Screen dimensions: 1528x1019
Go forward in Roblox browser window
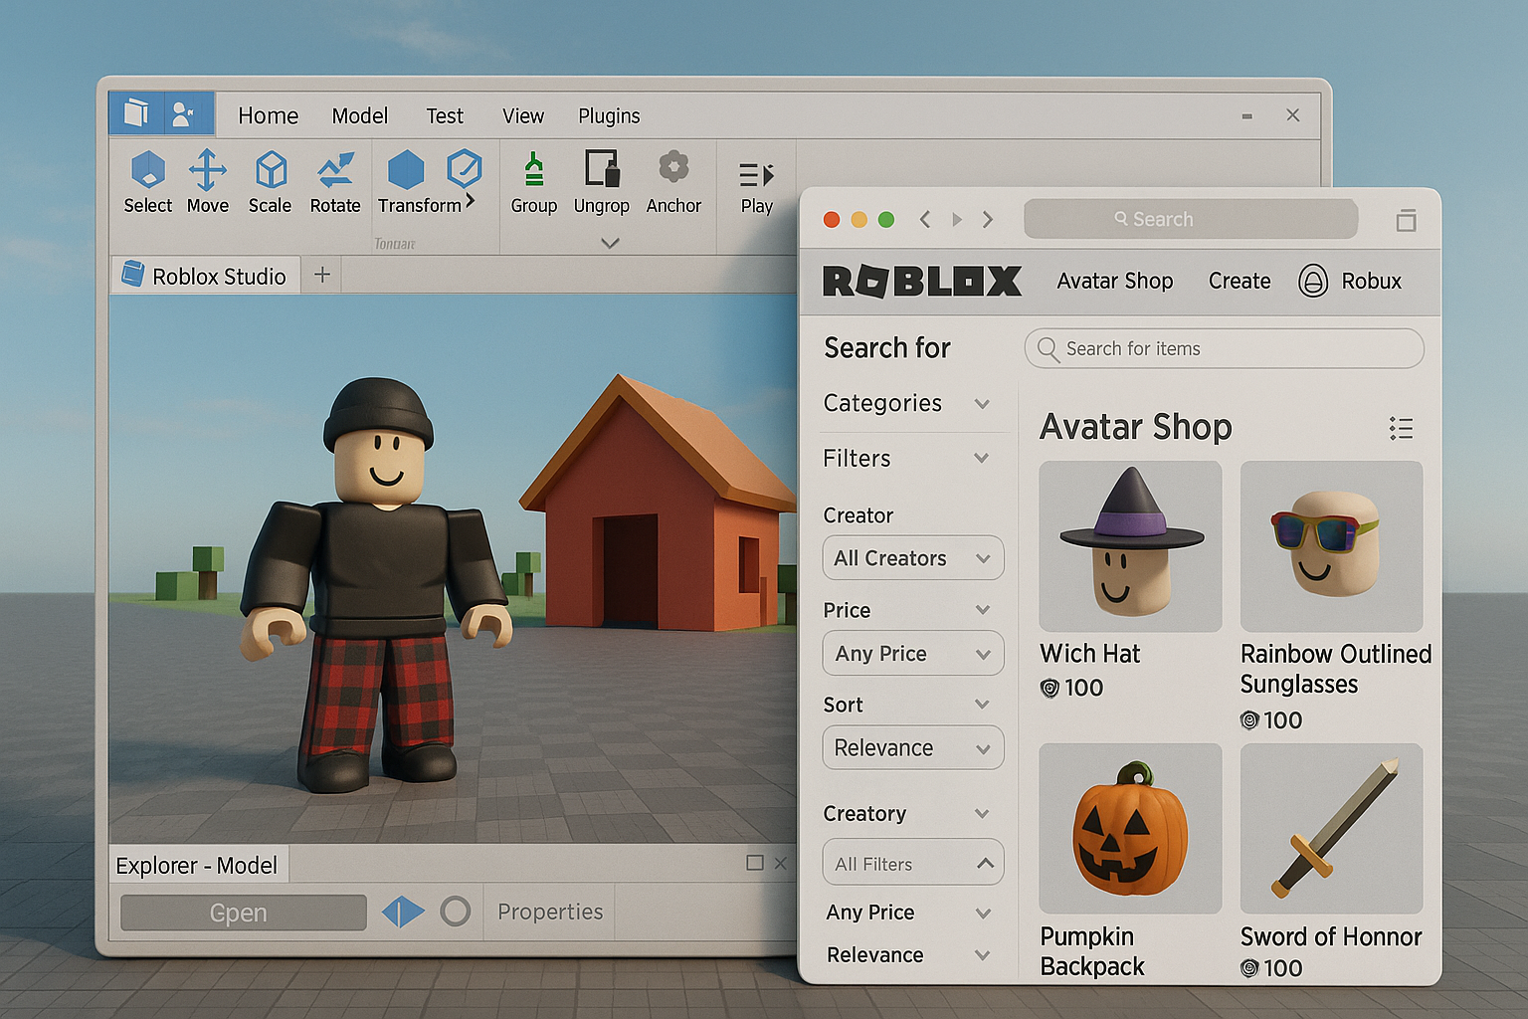(988, 219)
